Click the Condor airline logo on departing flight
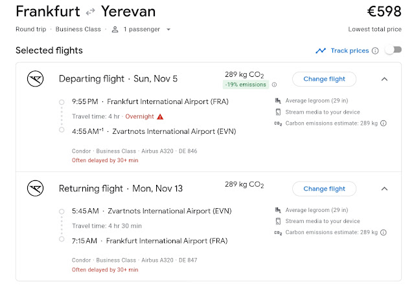 (x=35, y=79)
